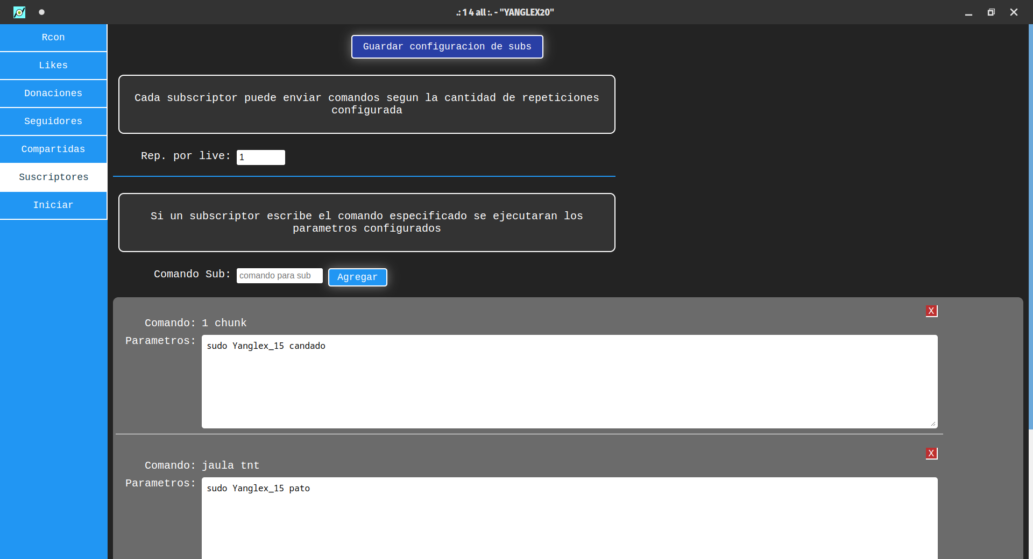Select the Suscriptores tab

[53, 177]
